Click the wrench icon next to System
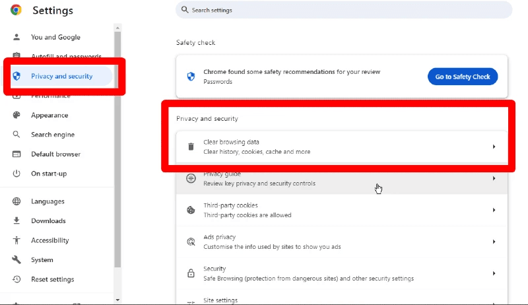528x305 pixels. point(17,259)
